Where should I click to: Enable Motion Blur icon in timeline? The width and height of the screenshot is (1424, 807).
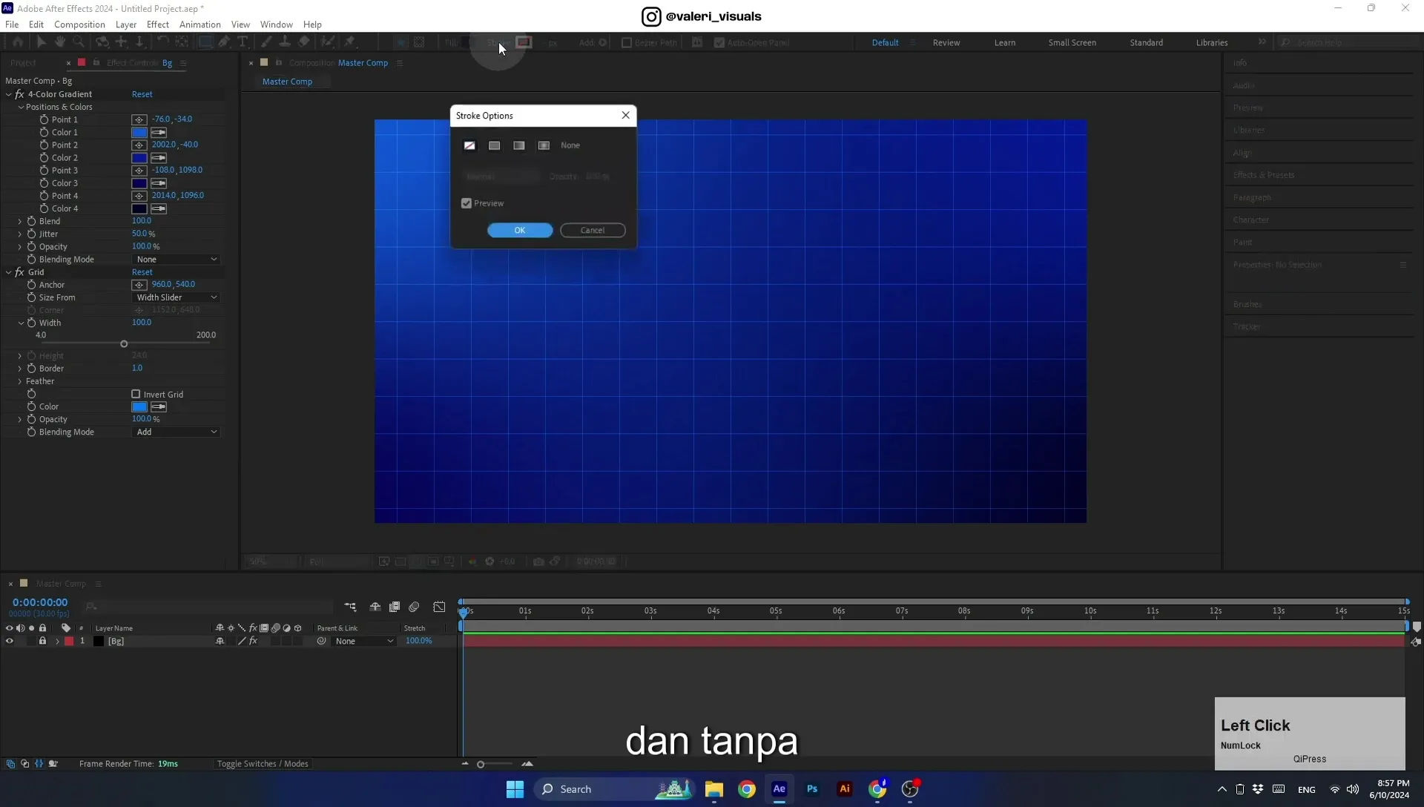point(414,607)
